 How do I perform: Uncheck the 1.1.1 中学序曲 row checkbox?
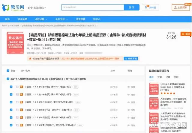pos(11,87)
